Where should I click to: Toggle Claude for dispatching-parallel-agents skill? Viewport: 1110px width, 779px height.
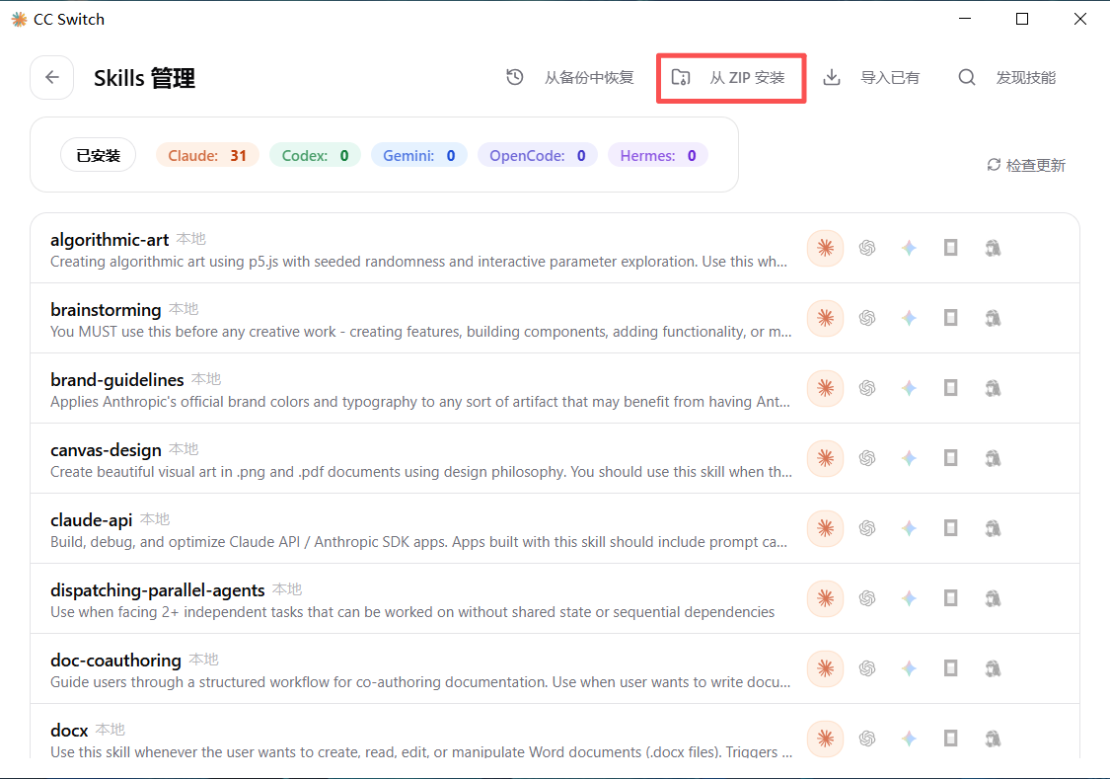[826, 598]
